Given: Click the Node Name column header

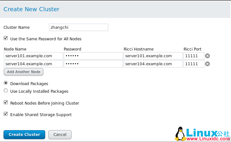Looking at the screenshot, I should (15, 49).
